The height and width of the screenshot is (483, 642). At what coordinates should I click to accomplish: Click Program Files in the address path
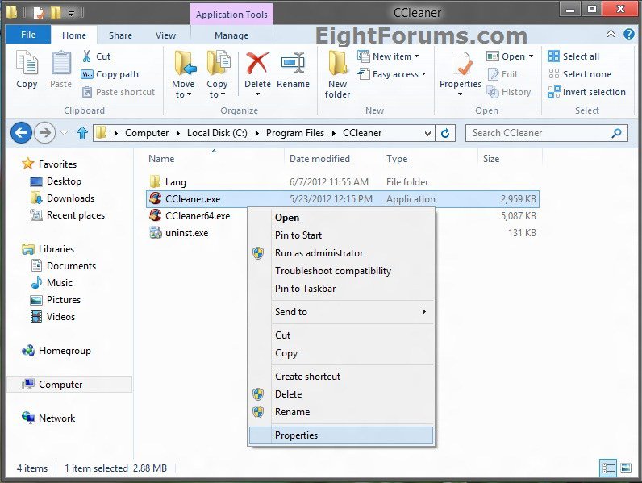point(295,133)
